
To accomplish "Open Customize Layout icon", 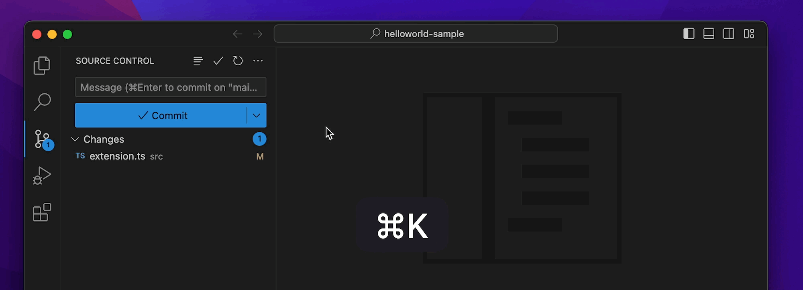I will 749,34.
